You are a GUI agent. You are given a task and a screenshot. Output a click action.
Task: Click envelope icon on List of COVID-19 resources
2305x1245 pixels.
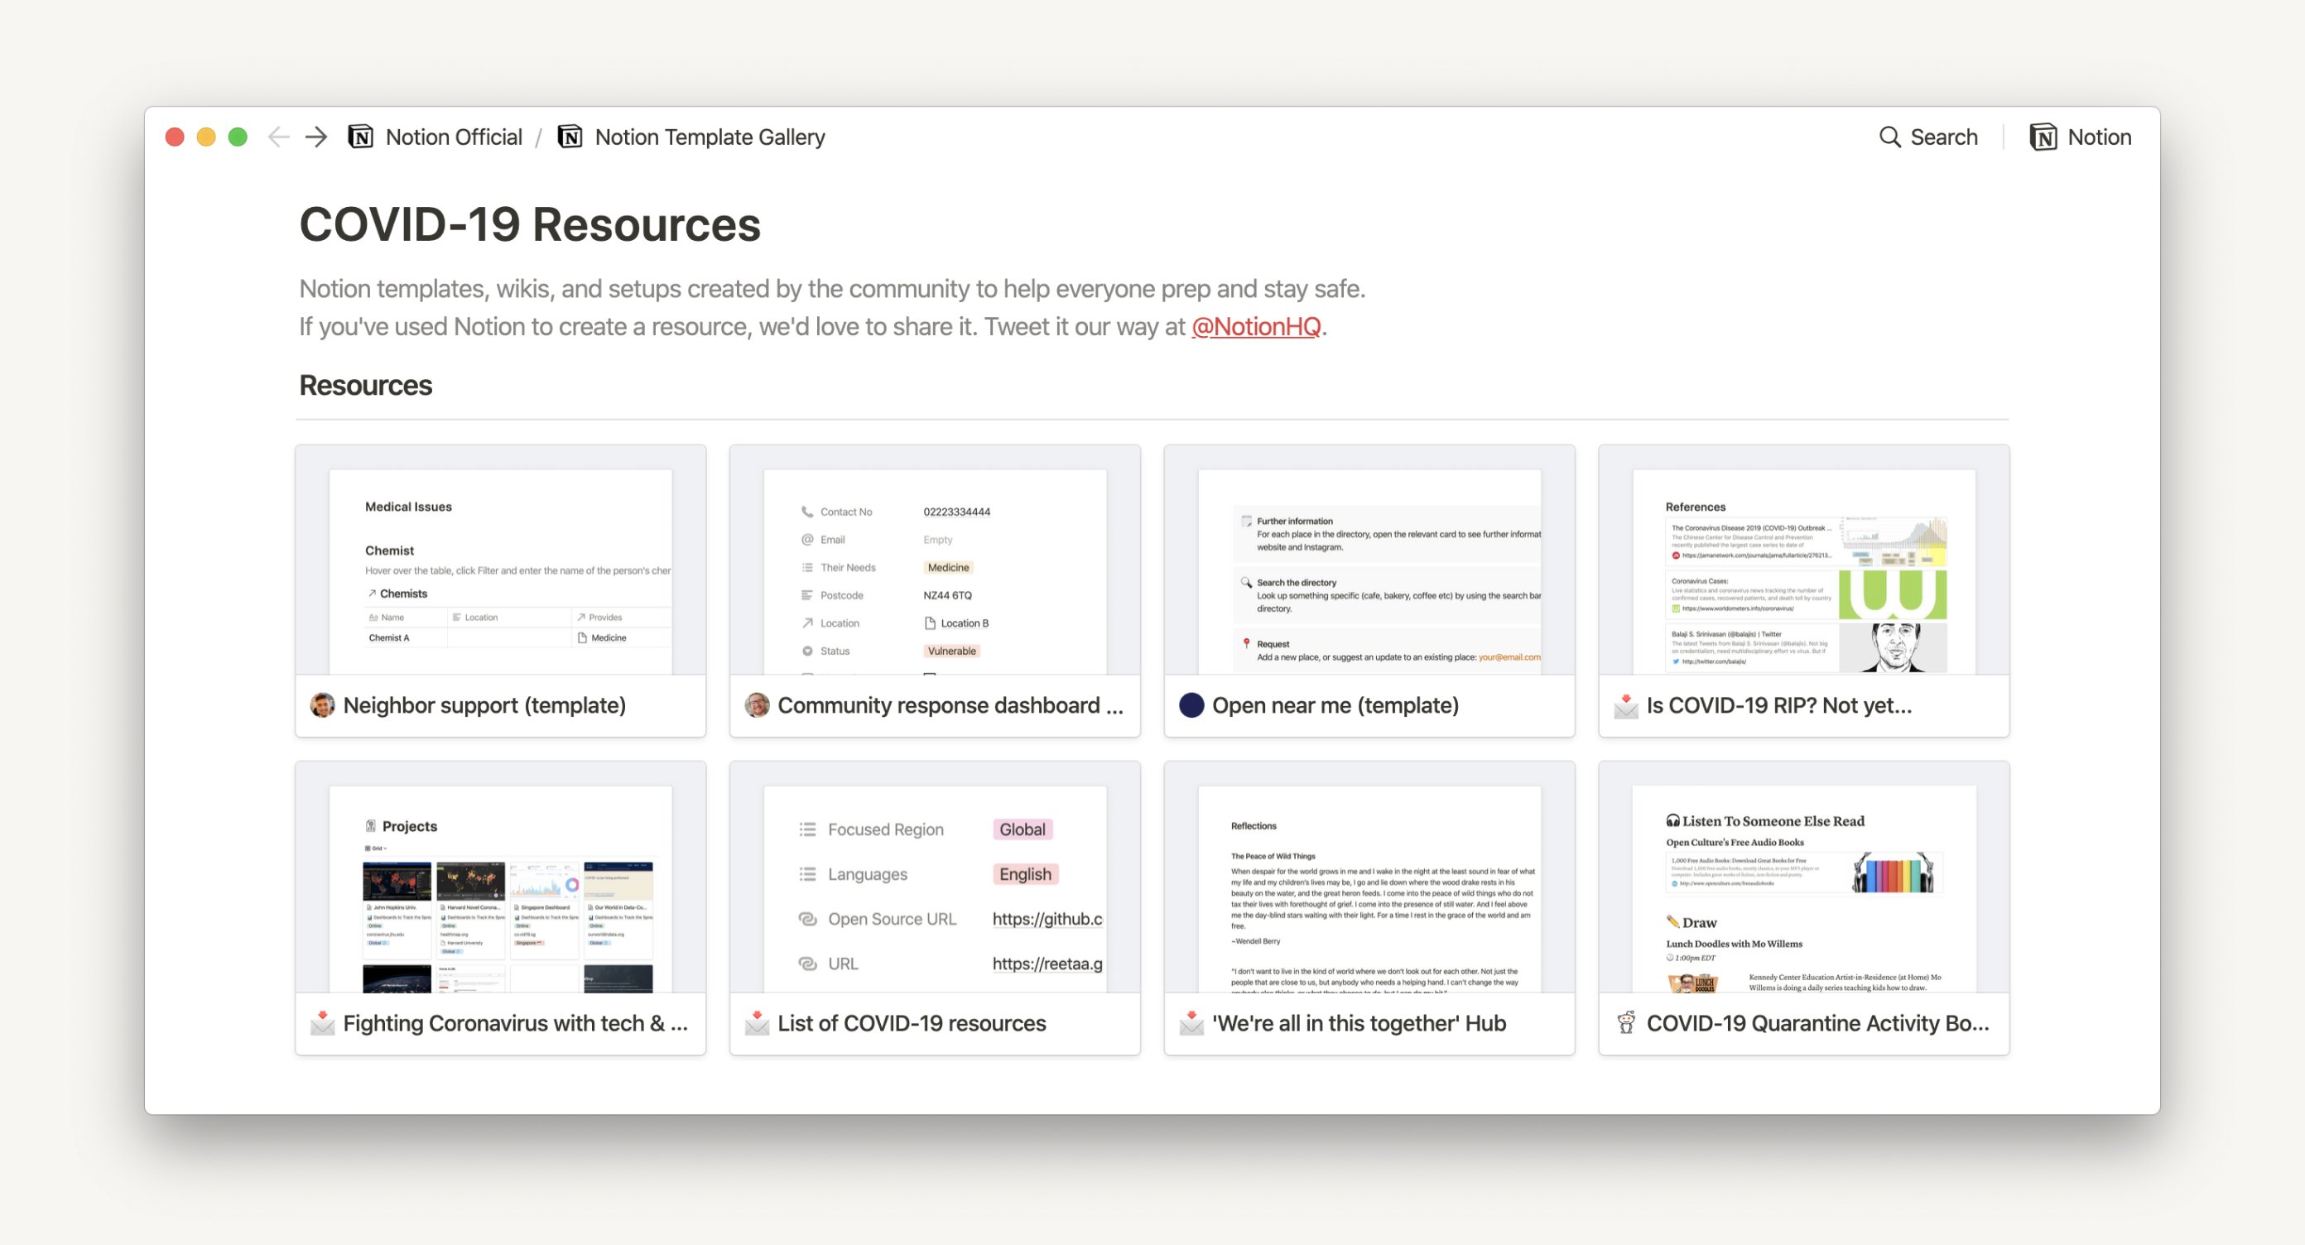click(x=757, y=1022)
